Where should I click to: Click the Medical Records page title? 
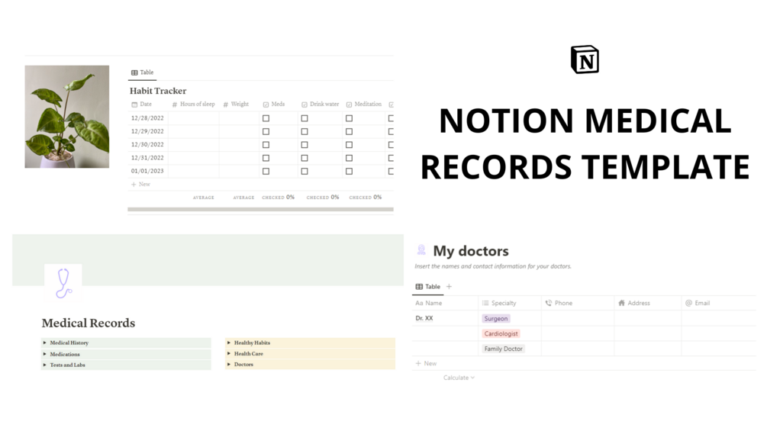coord(89,323)
